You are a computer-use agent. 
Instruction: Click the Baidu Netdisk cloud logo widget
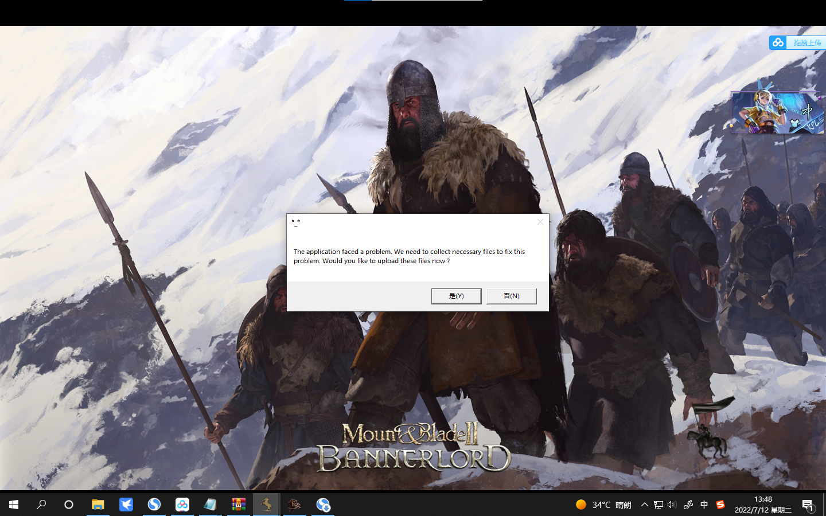coord(778,42)
